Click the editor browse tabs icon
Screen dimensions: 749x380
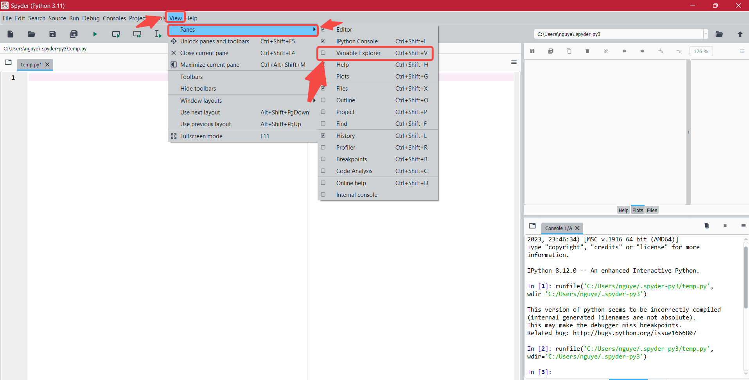coord(8,62)
